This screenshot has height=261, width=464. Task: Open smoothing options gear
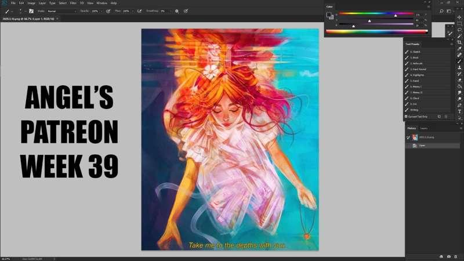pyautogui.click(x=177, y=11)
